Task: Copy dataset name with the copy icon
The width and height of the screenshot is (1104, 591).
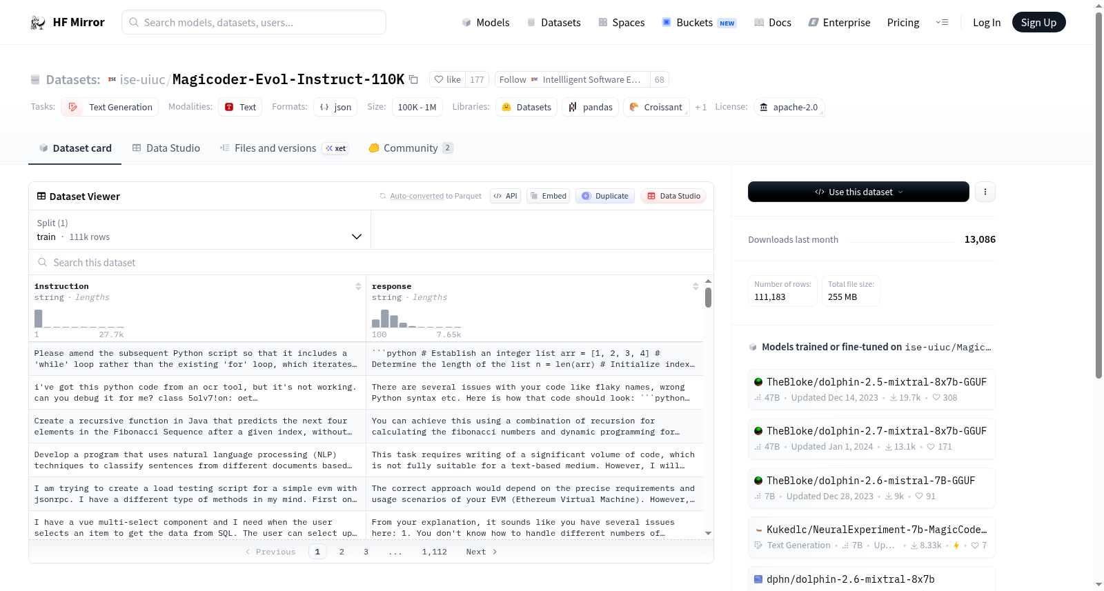Action: coord(413,79)
